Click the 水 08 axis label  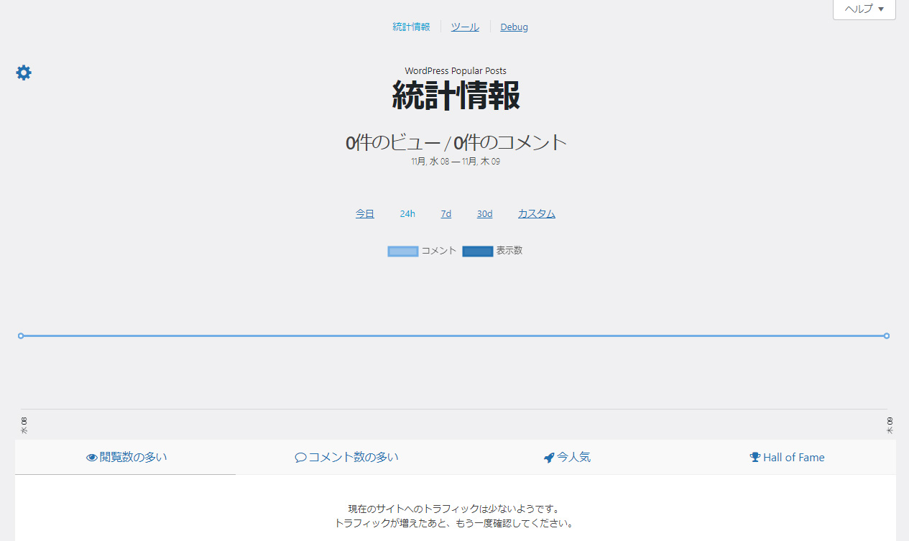24,425
